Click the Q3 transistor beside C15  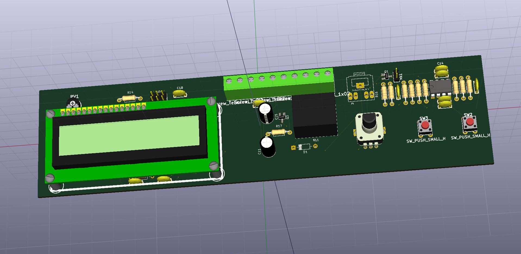(283, 117)
